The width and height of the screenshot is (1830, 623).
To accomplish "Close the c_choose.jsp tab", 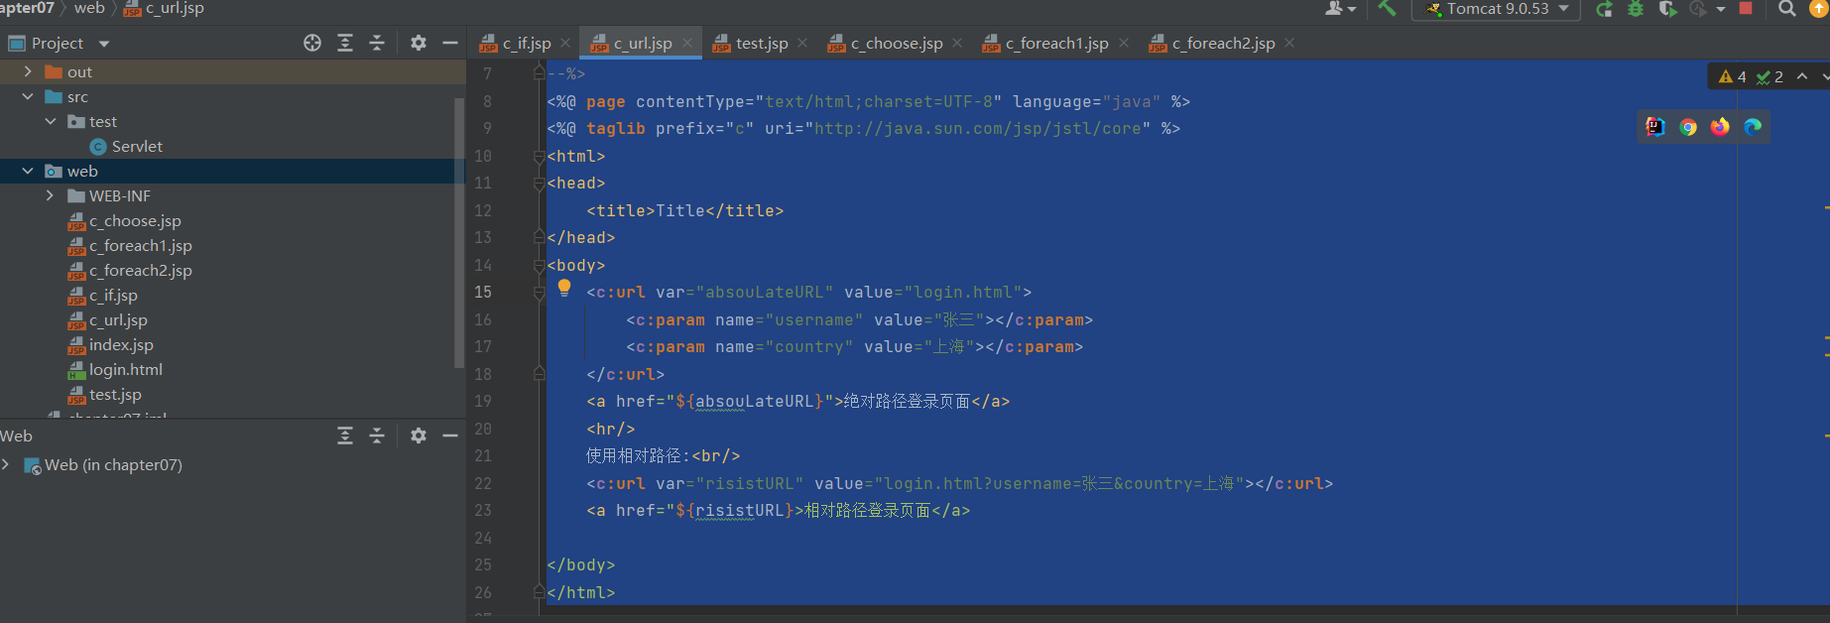I will 957,43.
